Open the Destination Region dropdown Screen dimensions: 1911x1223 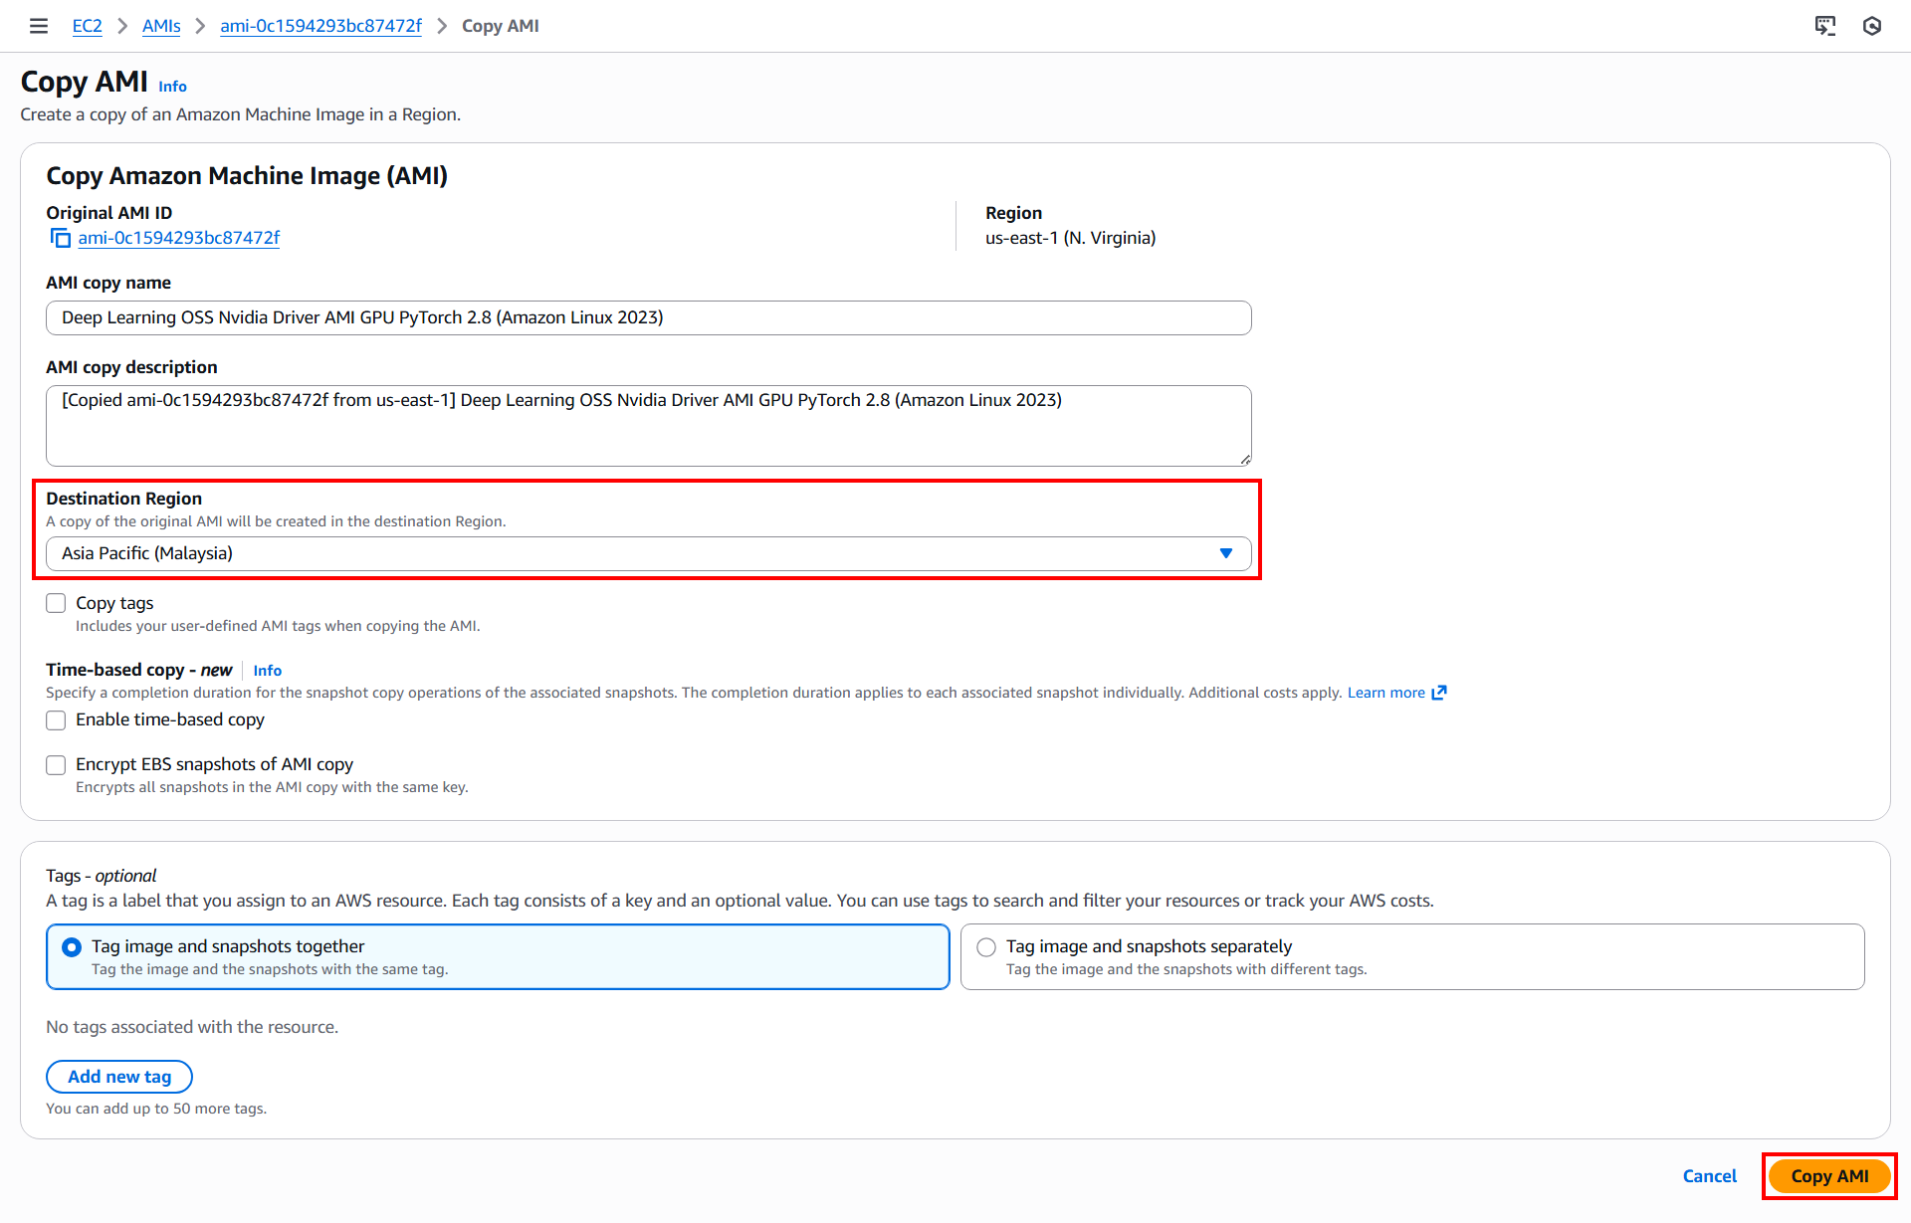[x=637, y=553]
